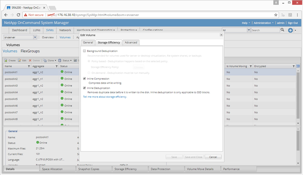Click the PDF extension icon in Chrome toolbar
303x175 pixels.
point(290,15)
